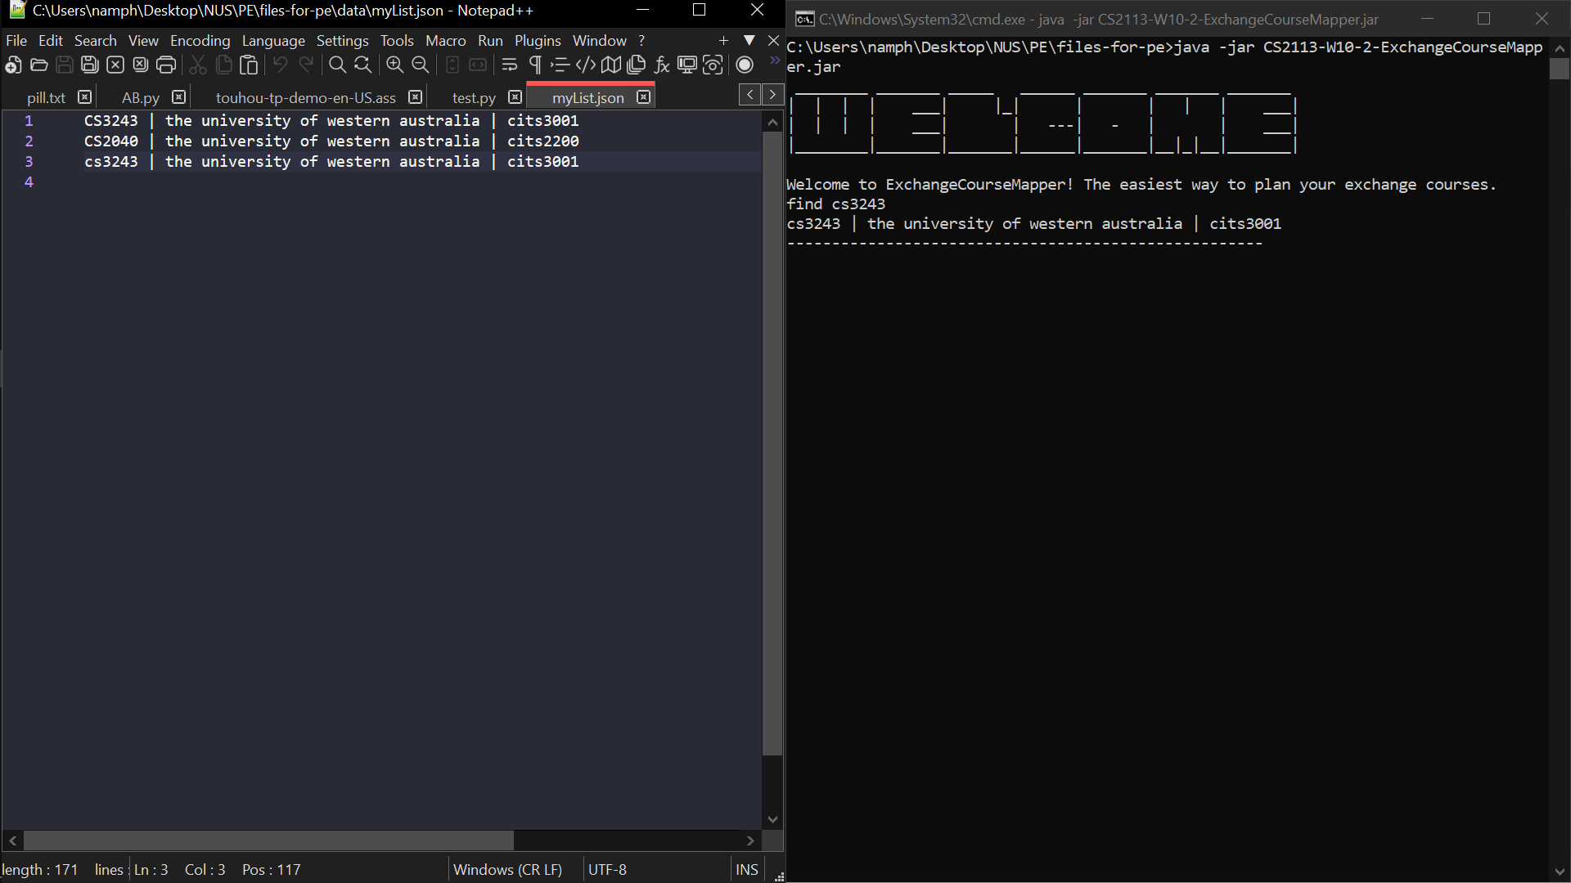Toggle Word Wrap in toolbar
Image resolution: width=1571 pixels, height=883 pixels.
pos(509,65)
